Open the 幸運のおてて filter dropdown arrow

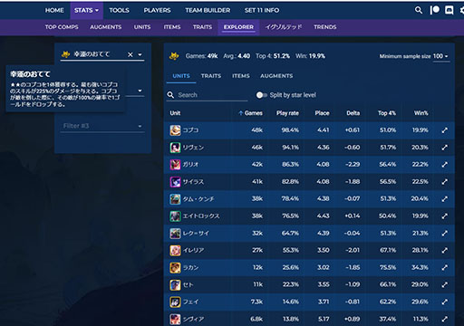[140, 54]
